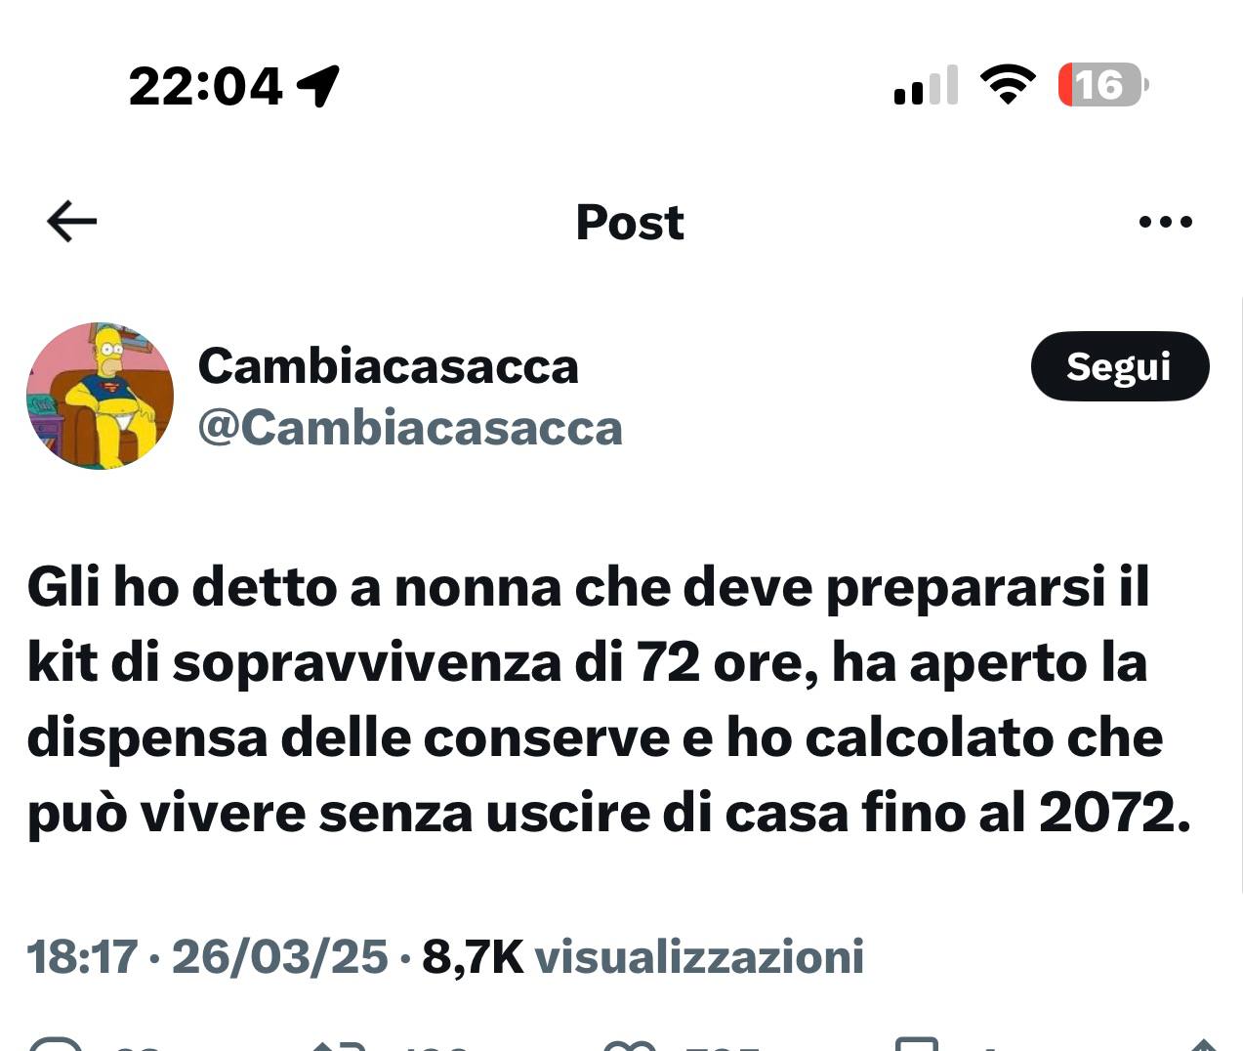Bookmark the post with bookmark icon
This screenshot has width=1243, height=1051.
[x=917, y=1043]
